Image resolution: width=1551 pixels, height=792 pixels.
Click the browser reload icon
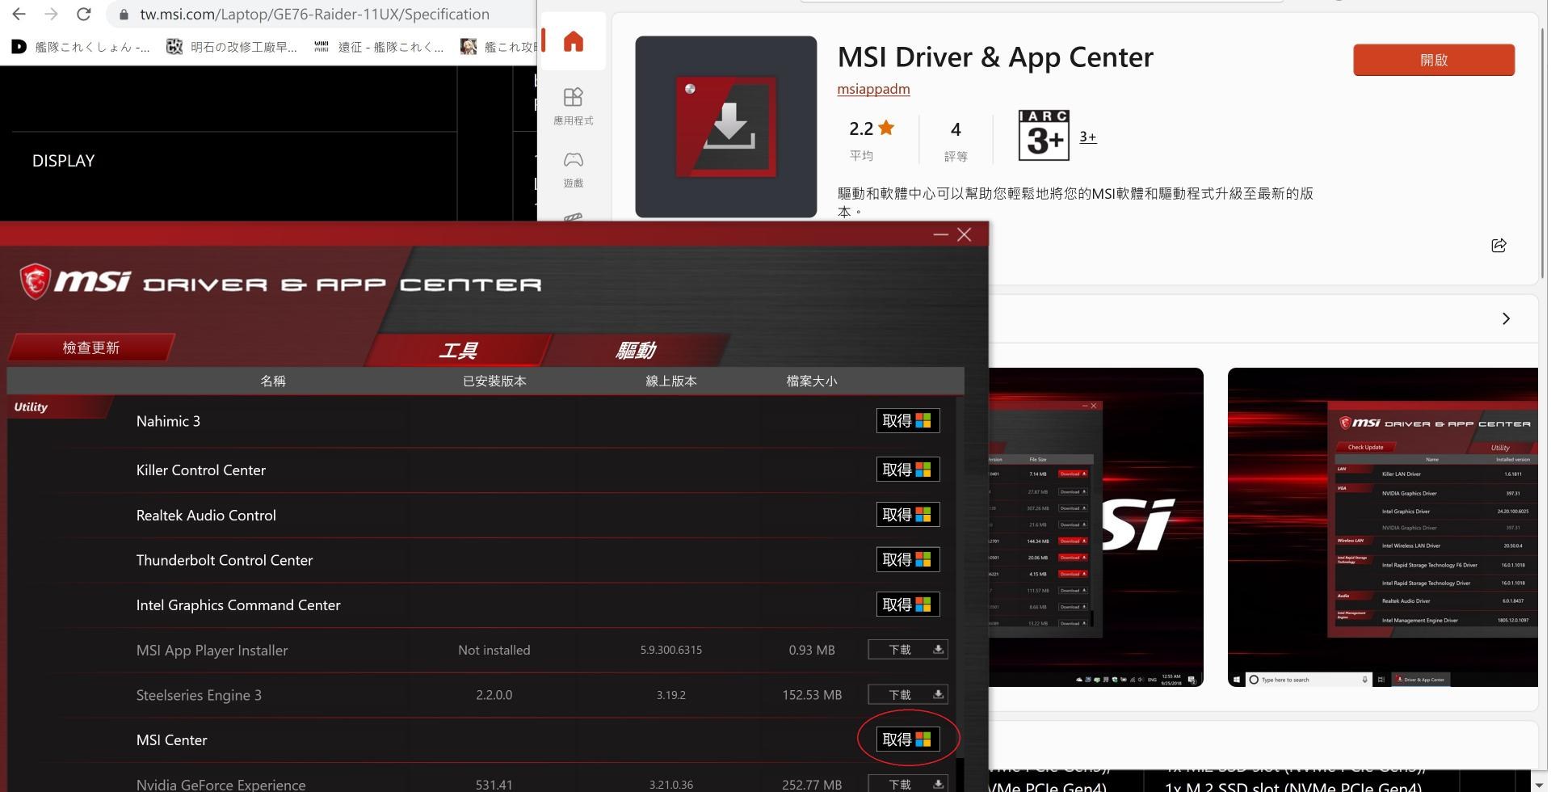tap(84, 14)
